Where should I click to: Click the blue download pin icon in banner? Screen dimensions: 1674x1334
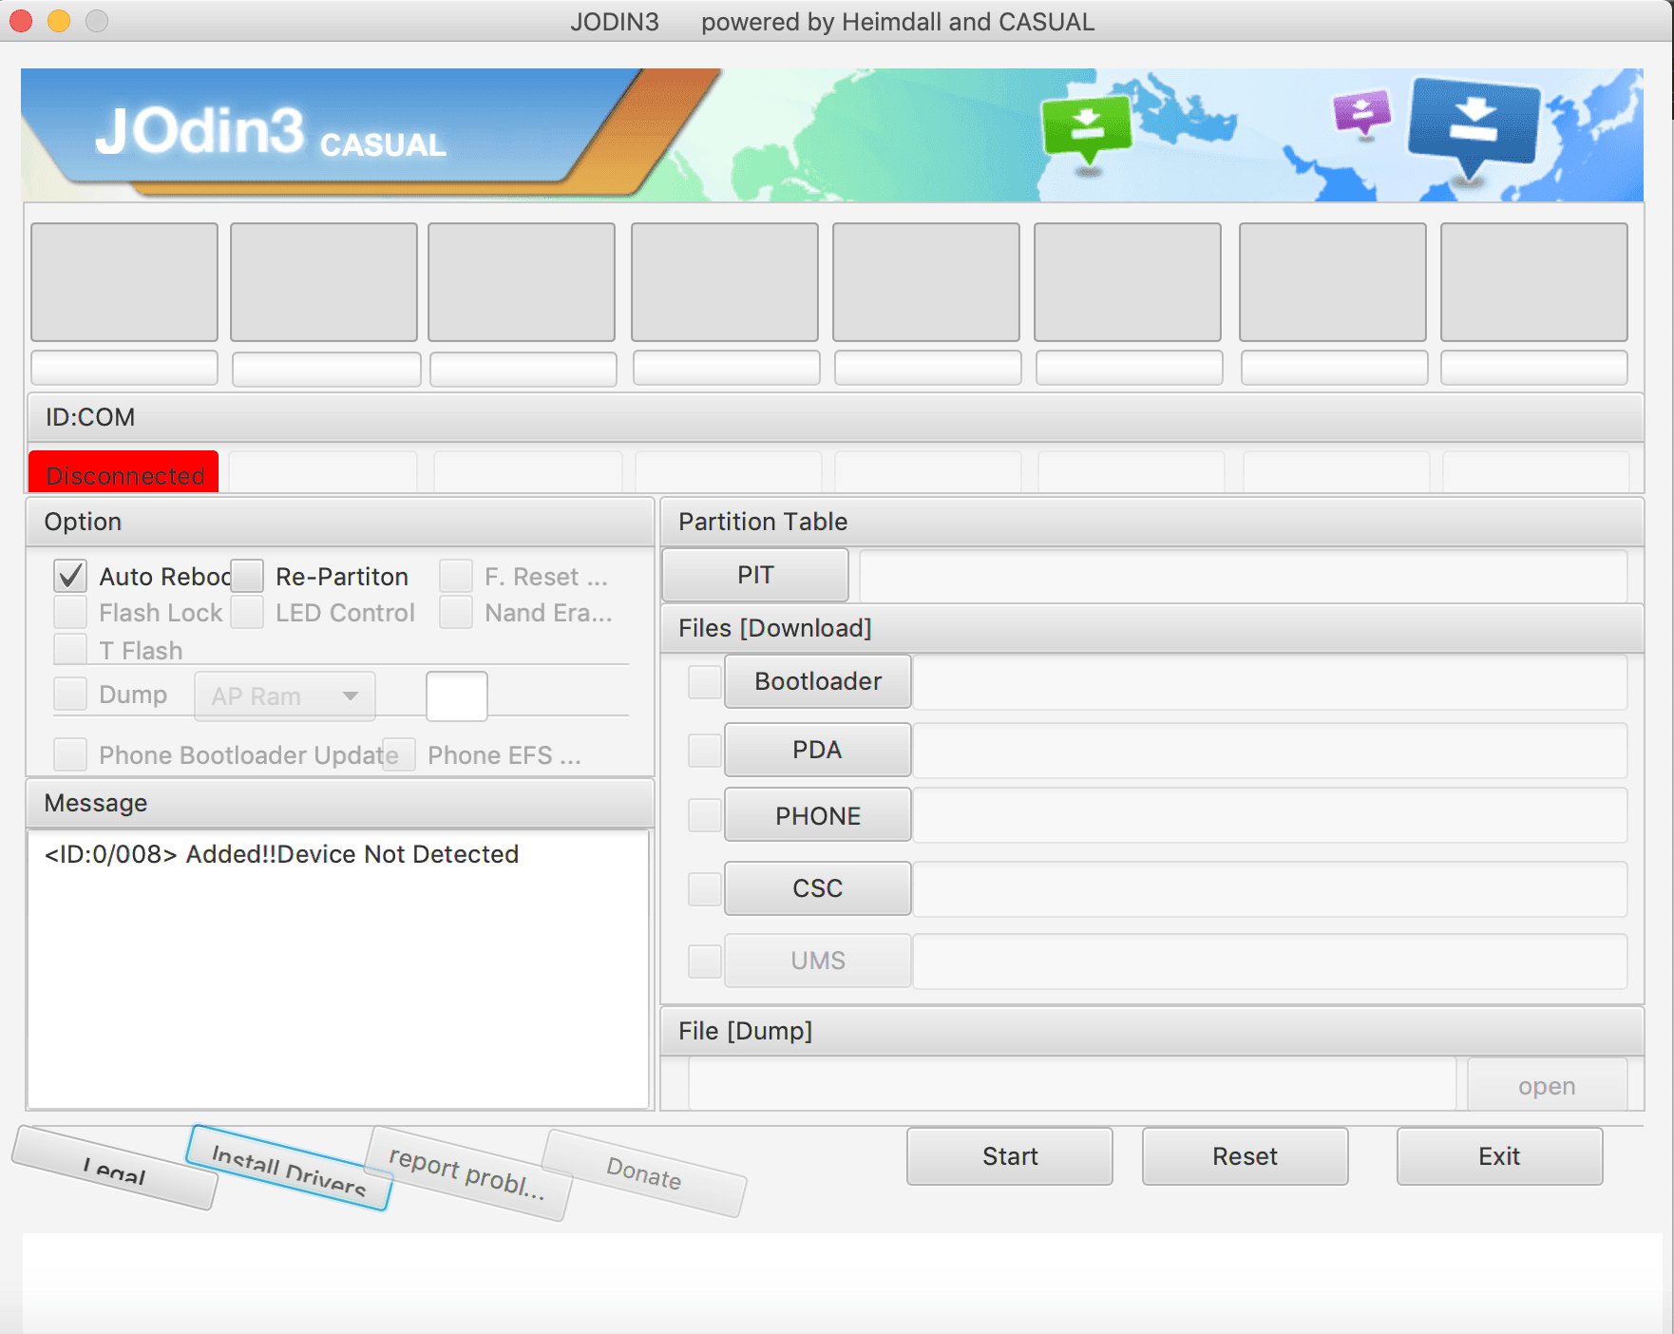click(x=1473, y=128)
